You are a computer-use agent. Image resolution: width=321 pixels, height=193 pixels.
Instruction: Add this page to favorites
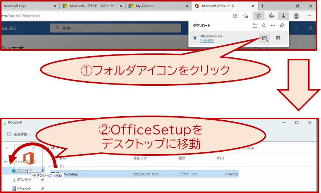point(246,16)
